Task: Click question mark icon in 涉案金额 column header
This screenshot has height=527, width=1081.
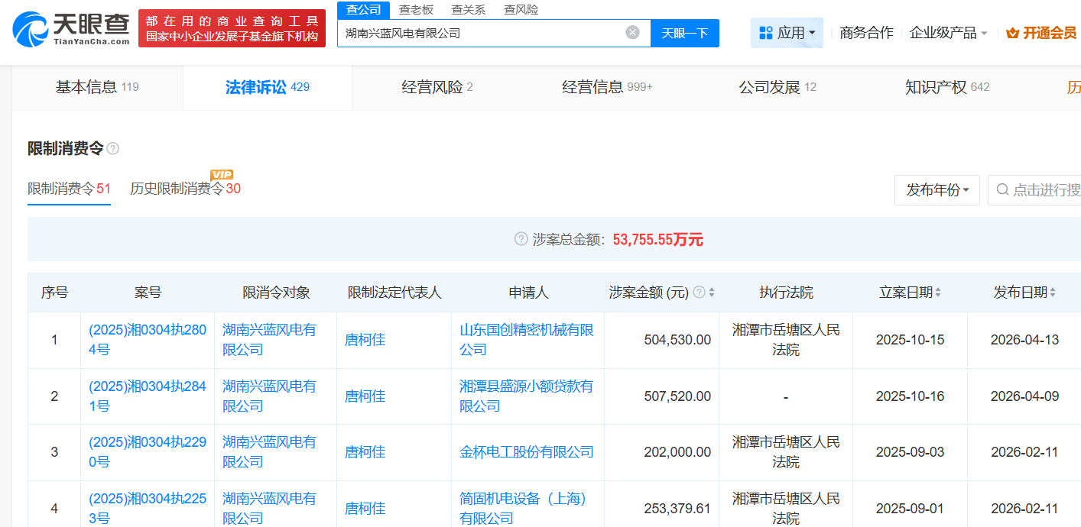Action: [699, 293]
